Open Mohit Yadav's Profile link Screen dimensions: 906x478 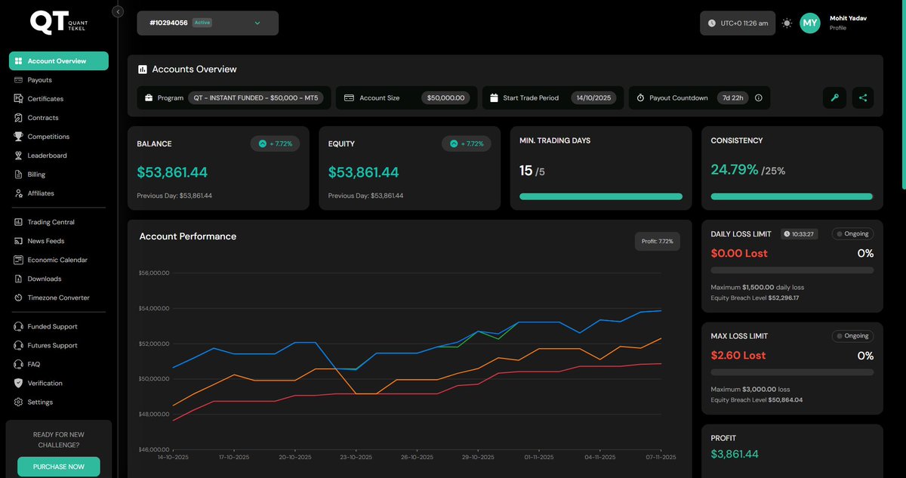click(838, 27)
